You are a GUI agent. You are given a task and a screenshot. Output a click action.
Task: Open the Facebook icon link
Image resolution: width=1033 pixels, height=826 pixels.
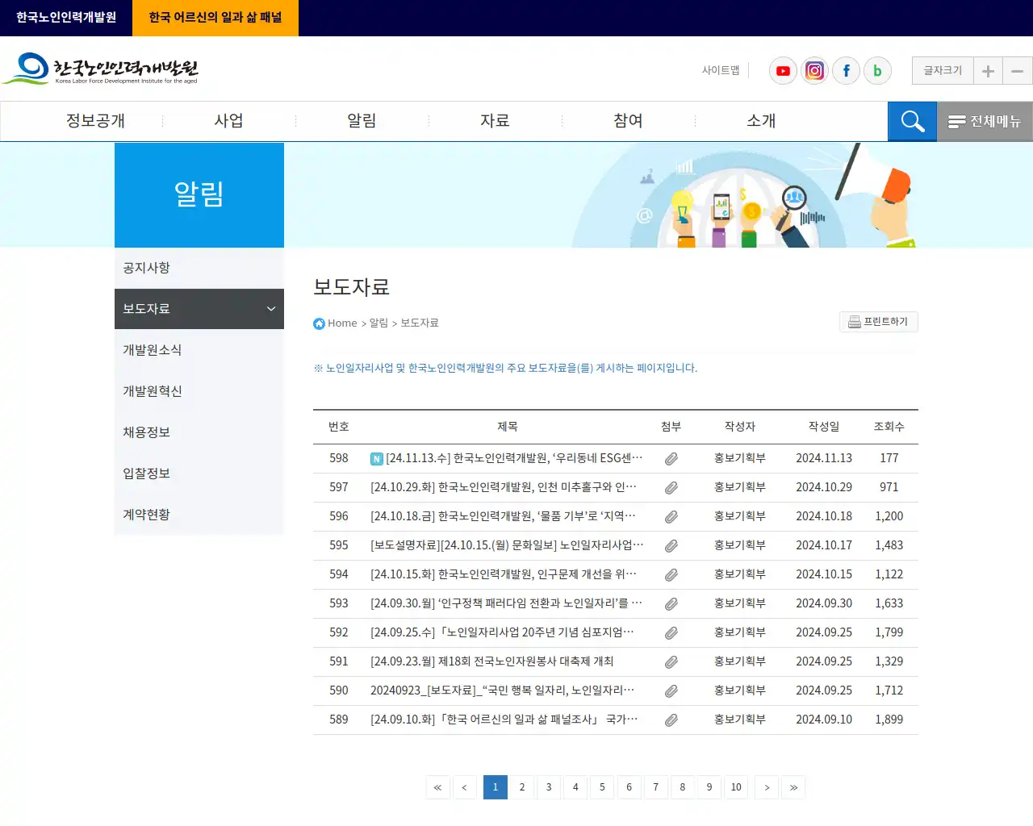coord(846,71)
